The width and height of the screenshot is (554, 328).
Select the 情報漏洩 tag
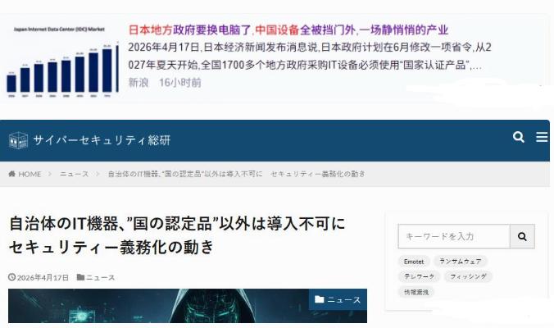click(416, 292)
